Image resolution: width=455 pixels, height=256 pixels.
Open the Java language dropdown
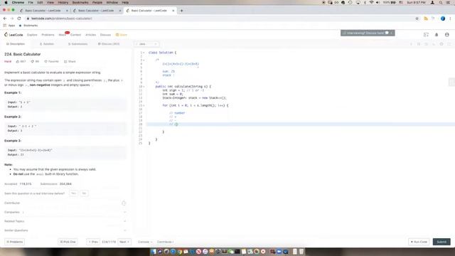(x=146, y=44)
